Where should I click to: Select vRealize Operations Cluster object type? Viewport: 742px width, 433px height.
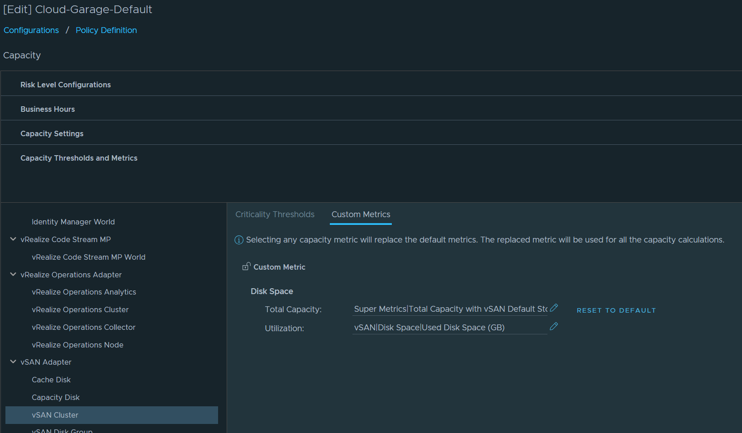tap(80, 309)
